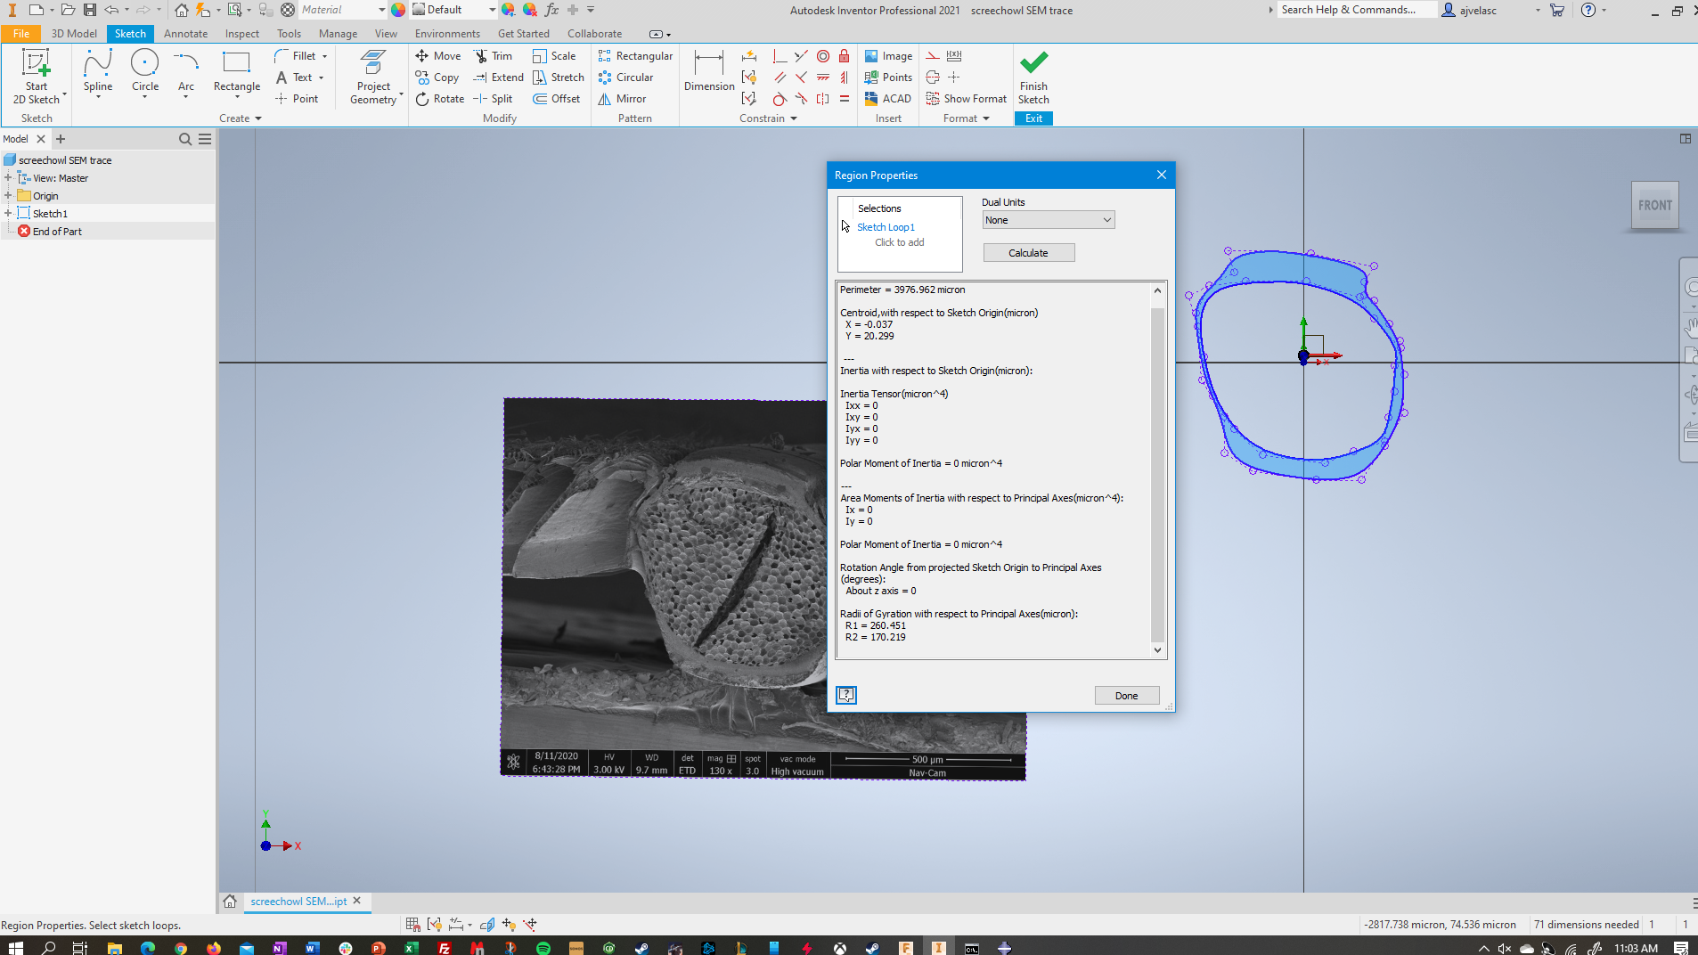The width and height of the screenshot is (1698, 955).
Task: Click the Region Properties help icon
Action: point(846,695)
